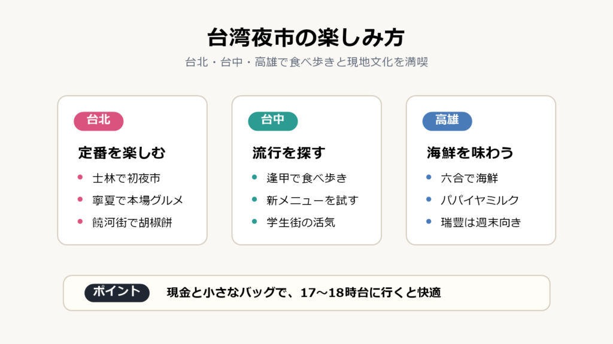Click the tip text about 現金と小さなバッグ
Screen dimensions: 613x344
point(304,293)
